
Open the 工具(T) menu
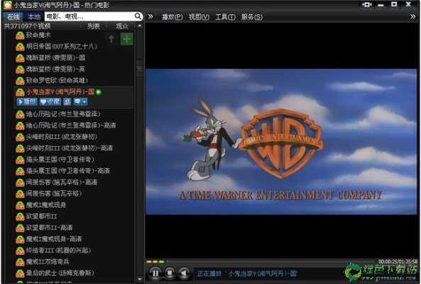(x=225, y=17)
